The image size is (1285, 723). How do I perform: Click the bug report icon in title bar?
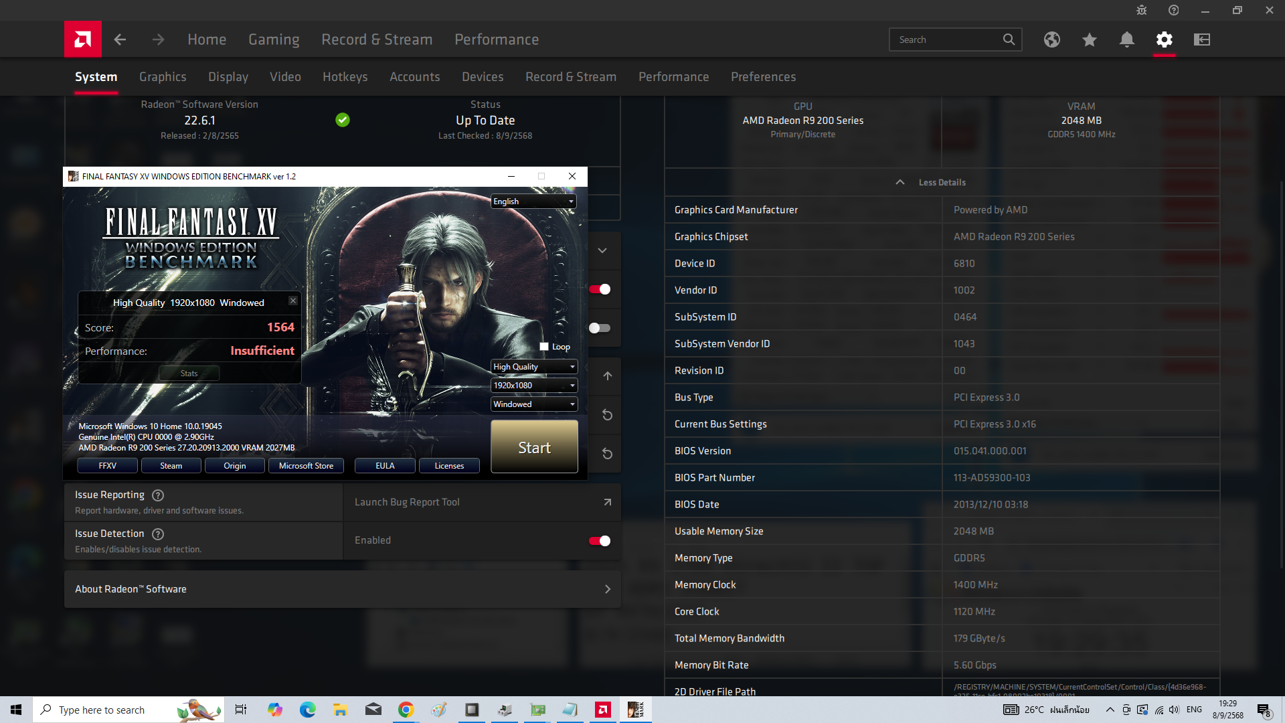click(1141, 10)
